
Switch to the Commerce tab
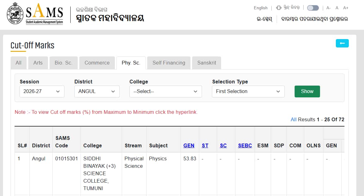point(97,63)
